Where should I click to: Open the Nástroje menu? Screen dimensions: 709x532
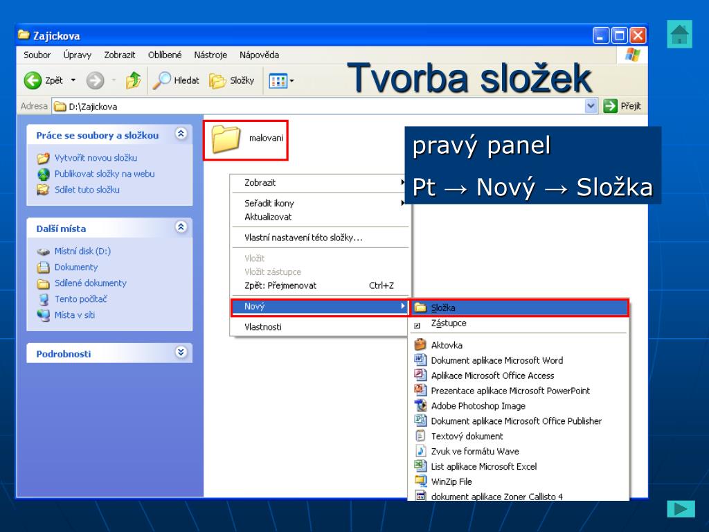point(210,55)
